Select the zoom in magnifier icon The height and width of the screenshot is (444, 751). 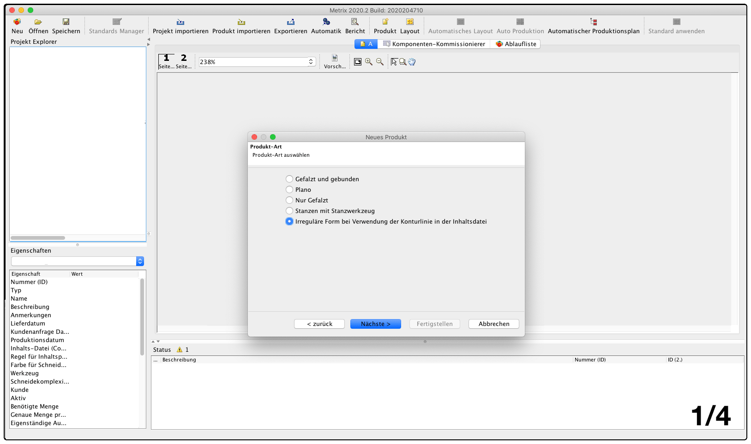[368, 61]
